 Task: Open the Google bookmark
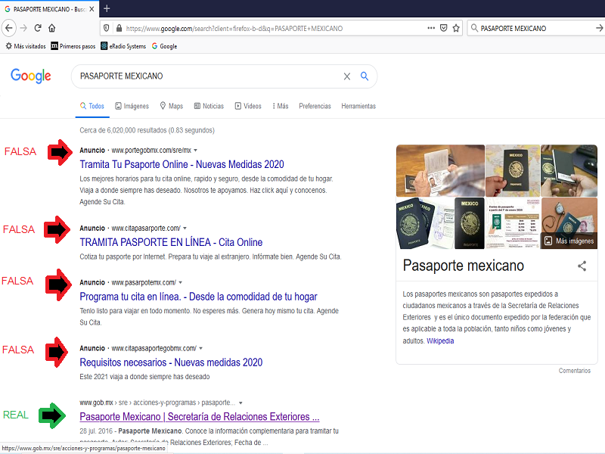(164, 46)
